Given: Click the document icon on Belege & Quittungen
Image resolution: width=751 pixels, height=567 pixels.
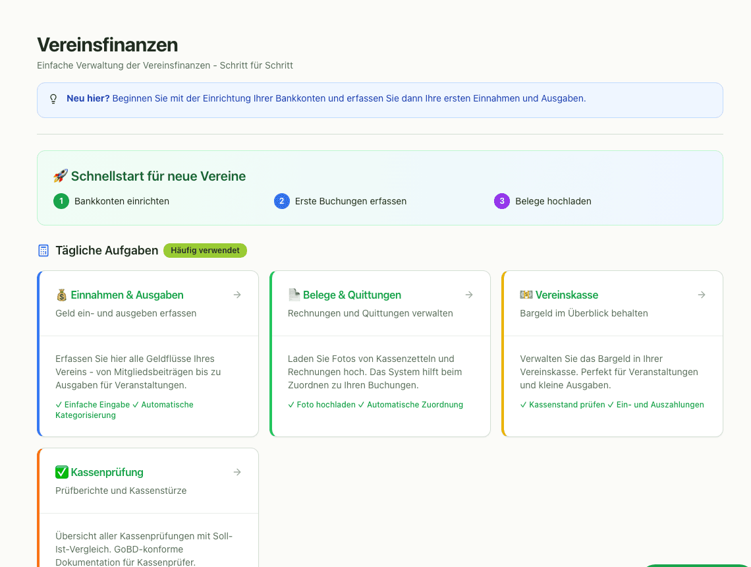Looking at the screenshot, I should pyautogui.click(x=294, y=295).
